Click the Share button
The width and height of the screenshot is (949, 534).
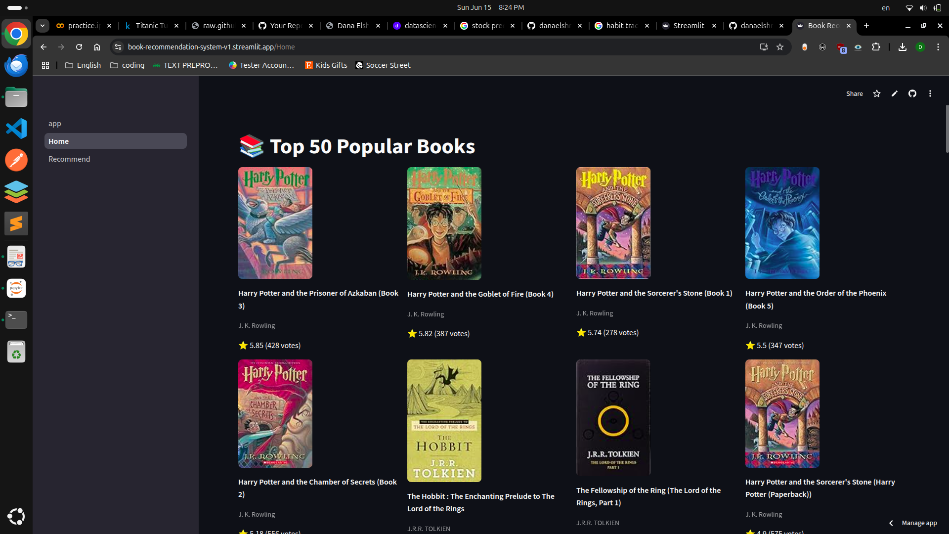[854, 93]
